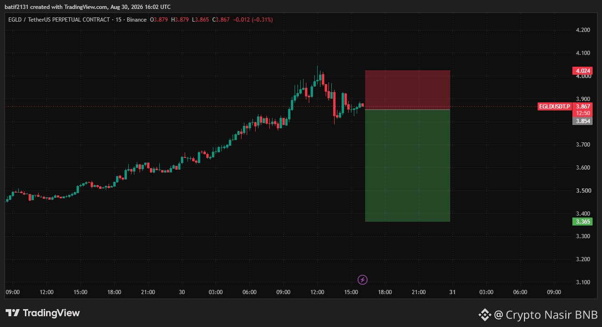Click the 3.600 price axis label
Viewport: 602px width, 327px height.
tap(583, 168)
